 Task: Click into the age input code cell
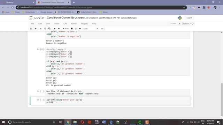(x=118, y=101)
